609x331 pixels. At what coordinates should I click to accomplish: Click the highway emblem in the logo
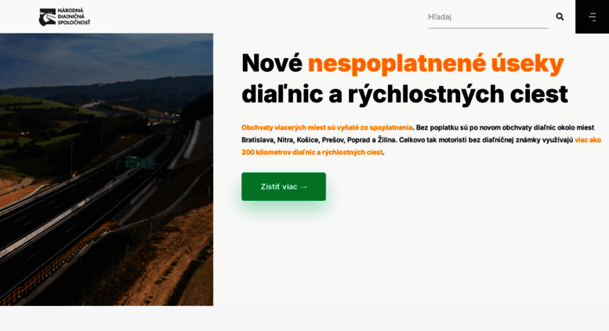tap(47, 17)
